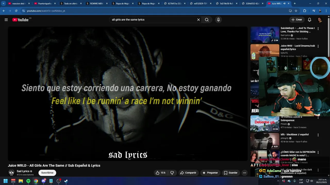Viewport: 330px width, 185px height.
Task: Open Chrome profile avatar in toolbar
Action: [x=320, y=11]
